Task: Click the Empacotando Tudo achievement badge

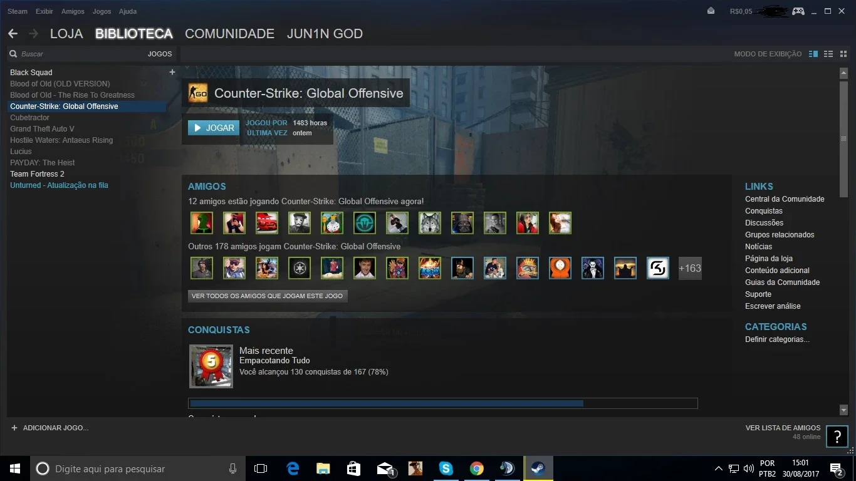Action: pos(211,366)
